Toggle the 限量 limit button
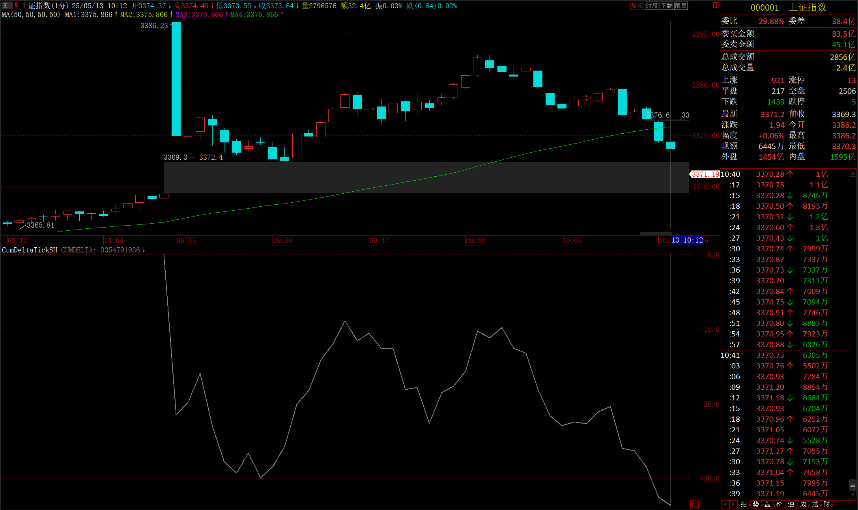This screenshot has width=858, height=510. click(x=681, y=6)
